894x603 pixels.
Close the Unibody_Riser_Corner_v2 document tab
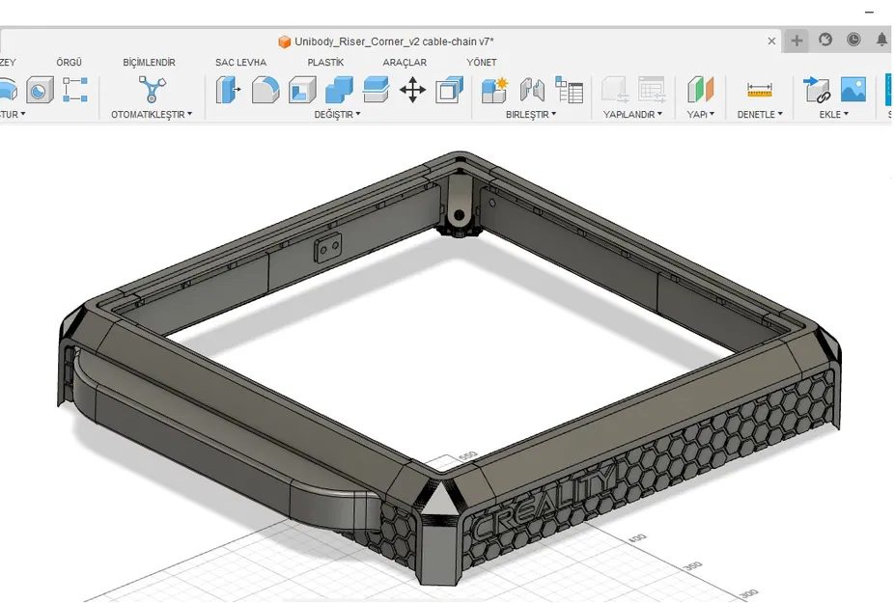pyautogui.click(x=770, y=41)
